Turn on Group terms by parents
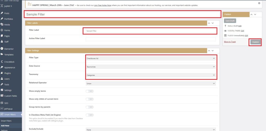Image resolution: width=266 pixels, height=131 pixels. coord(89,107)
